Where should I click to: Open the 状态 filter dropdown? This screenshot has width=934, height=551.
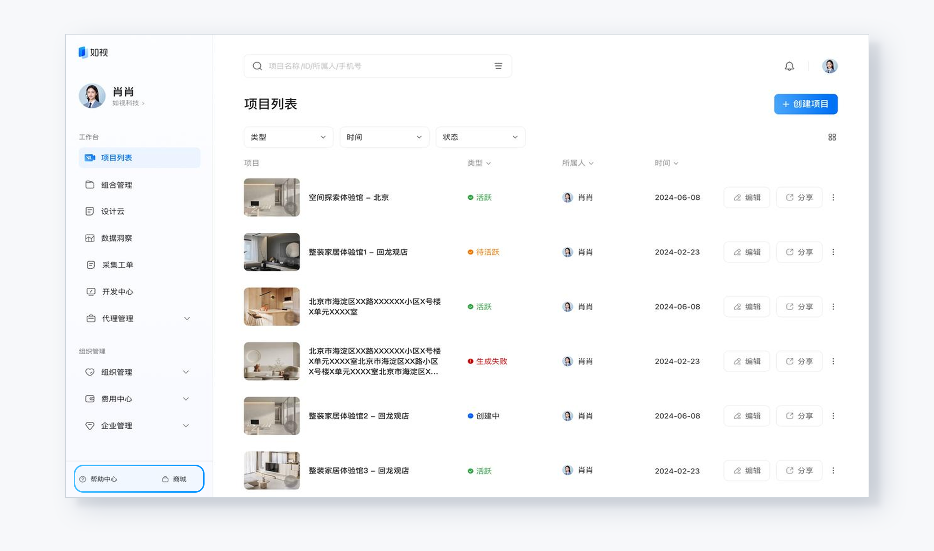(481, 137)
